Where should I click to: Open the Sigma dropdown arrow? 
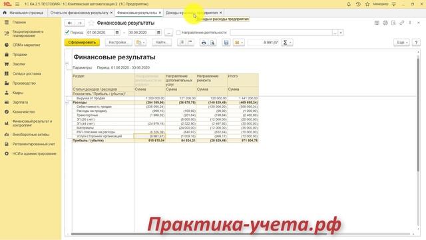pyautogui.click(x=290, y=43)
